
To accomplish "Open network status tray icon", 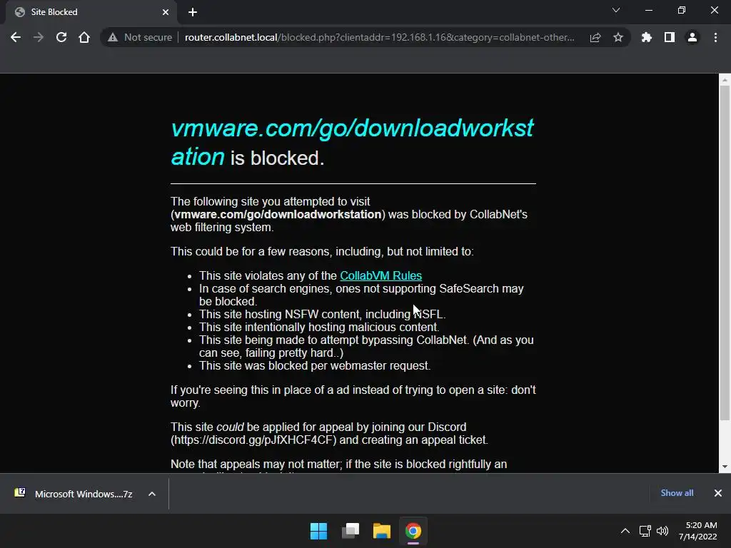I will 645,531.
